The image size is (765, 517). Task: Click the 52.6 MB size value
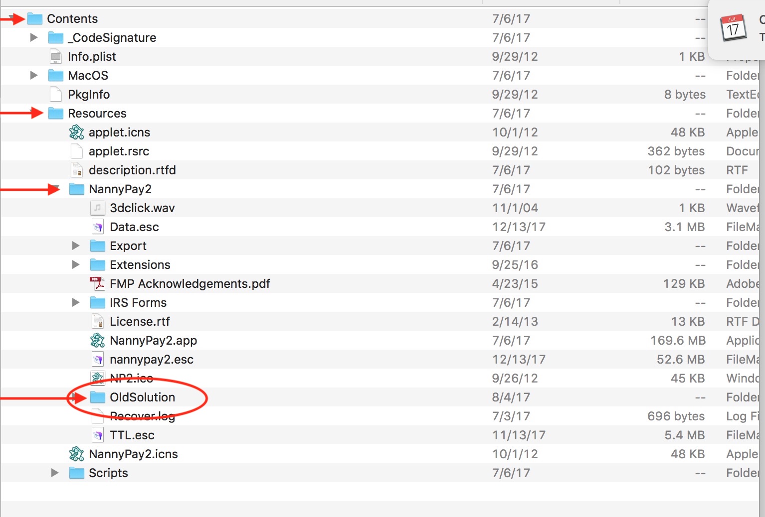pos(681,360)
